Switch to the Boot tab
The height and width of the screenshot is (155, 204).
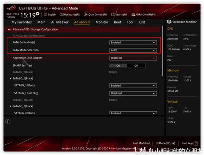pyautogui.click(x=118, y=22)
